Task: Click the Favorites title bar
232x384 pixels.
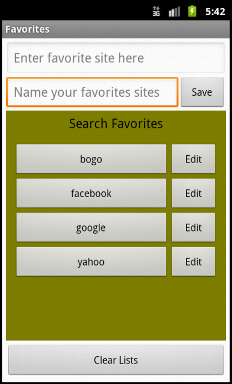Action: coord(116,29)
